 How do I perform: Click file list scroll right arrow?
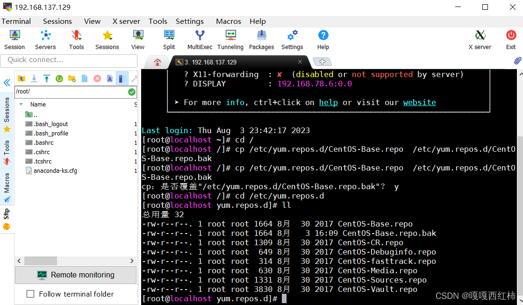(x=132, y=261)
